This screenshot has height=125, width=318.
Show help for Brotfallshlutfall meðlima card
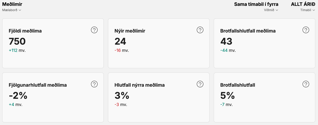click(x=306, y=30)
